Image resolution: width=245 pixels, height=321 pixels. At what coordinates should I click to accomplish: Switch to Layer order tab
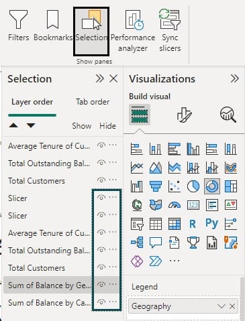click(32, 102)
